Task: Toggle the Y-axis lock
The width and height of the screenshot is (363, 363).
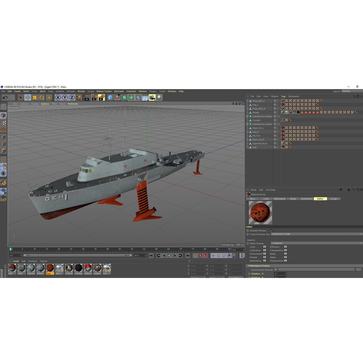Action: [65, 97]
